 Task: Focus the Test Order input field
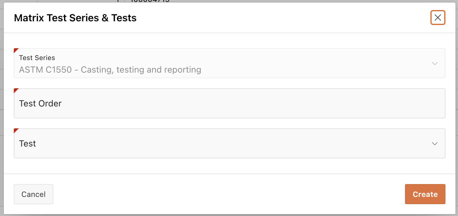coord(229,104)
